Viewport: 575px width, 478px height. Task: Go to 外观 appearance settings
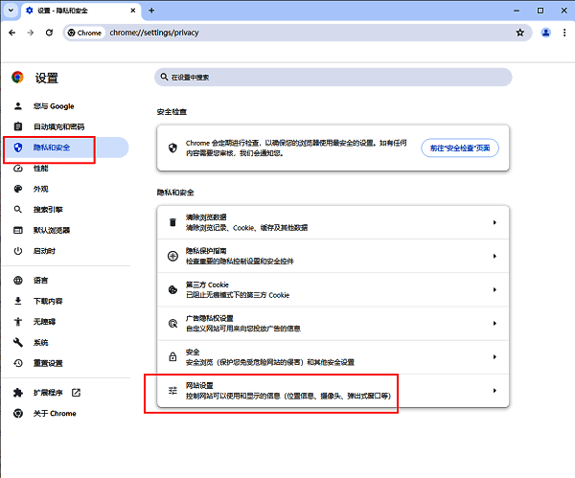pos(41,189)
